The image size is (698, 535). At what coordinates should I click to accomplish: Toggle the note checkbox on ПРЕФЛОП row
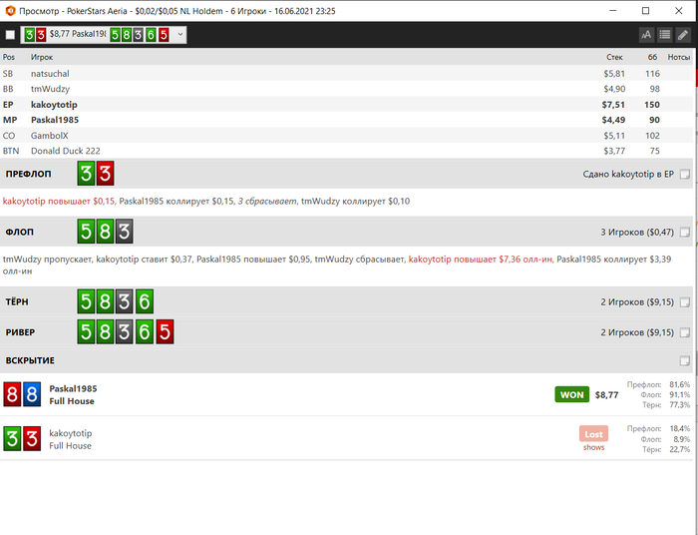(x=685, y=175)
